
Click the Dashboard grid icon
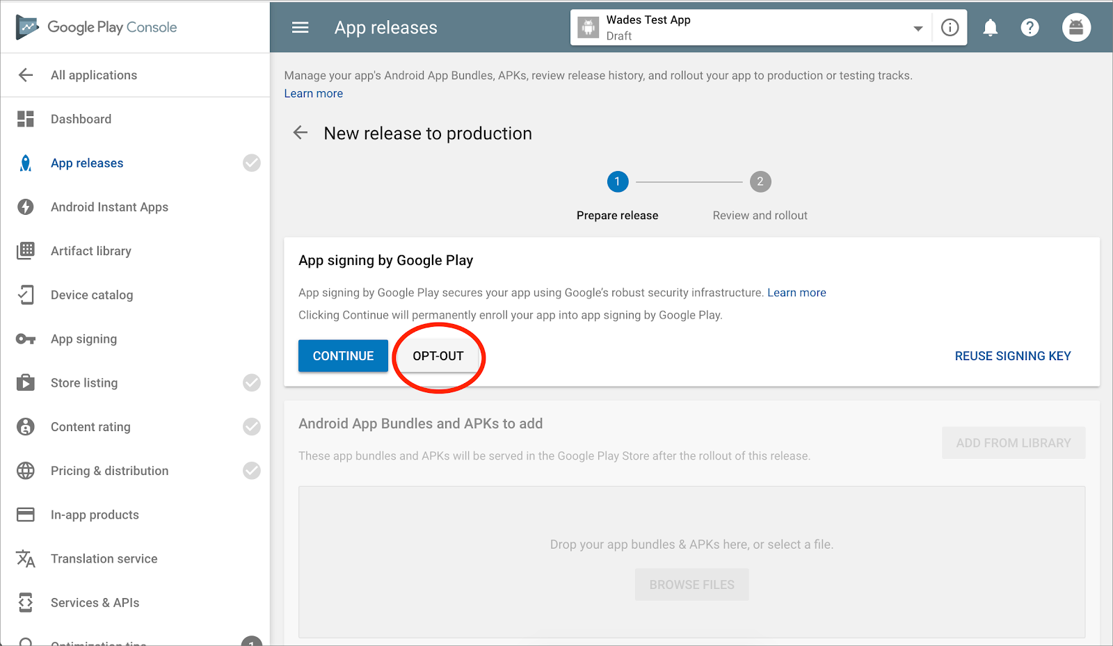26,119
